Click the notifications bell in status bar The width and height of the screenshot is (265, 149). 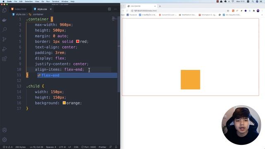116,147
